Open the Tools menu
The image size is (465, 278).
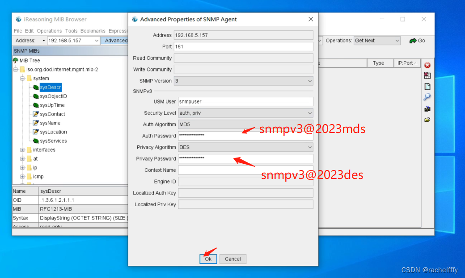72,31
